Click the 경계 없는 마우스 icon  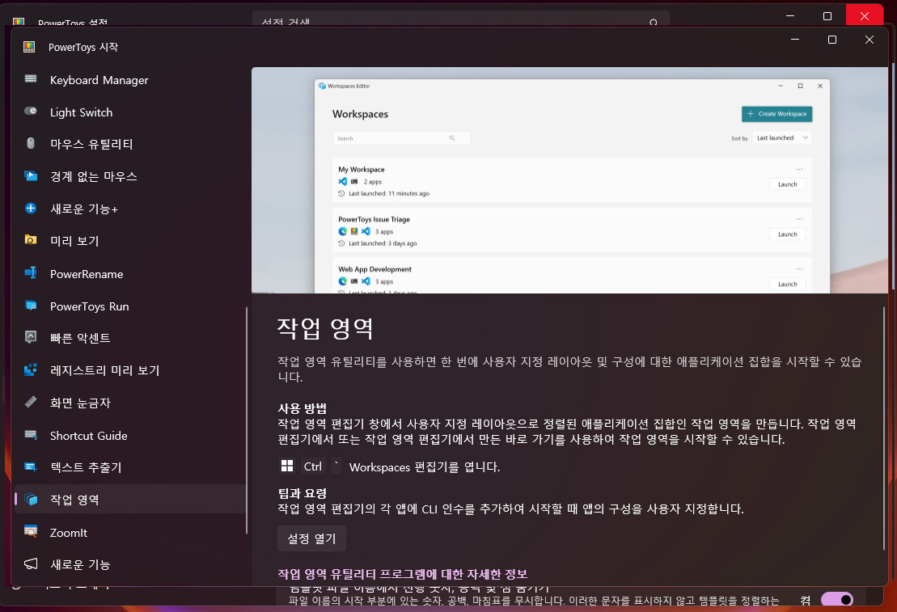(31, 175)
